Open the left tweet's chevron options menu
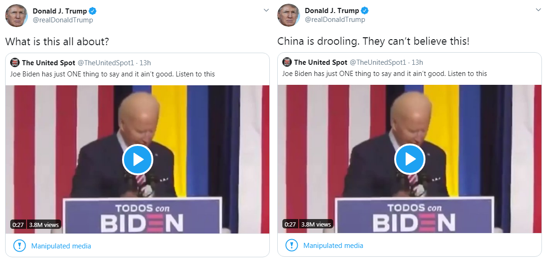Screen dimensions: 548x261 (x=267, y=10)
